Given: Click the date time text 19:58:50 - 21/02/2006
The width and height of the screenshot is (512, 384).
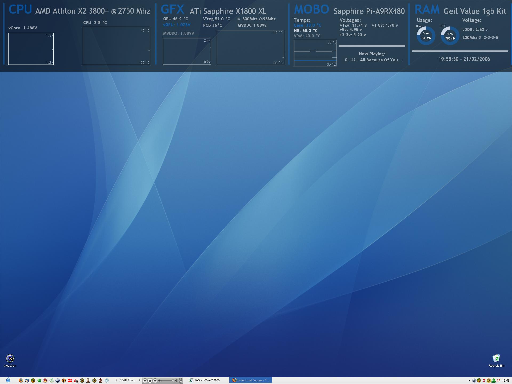Looking at the screenshot, I should click(464, 59).
